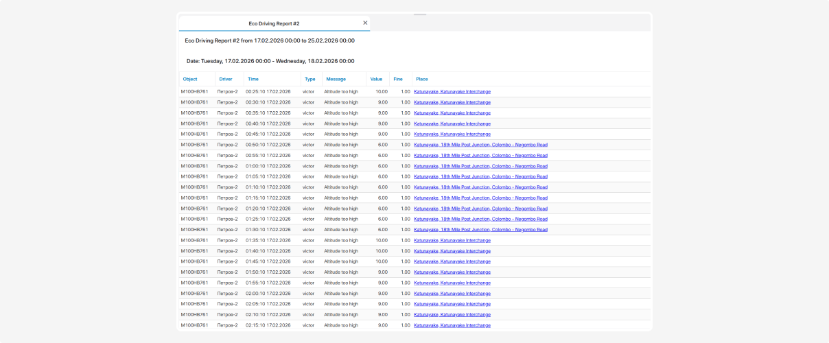Open Katunayake Interchange link in 02:00:10 row
Image resolution: width=829 pixels, height=343 pixels.
[x=452, y=293]
